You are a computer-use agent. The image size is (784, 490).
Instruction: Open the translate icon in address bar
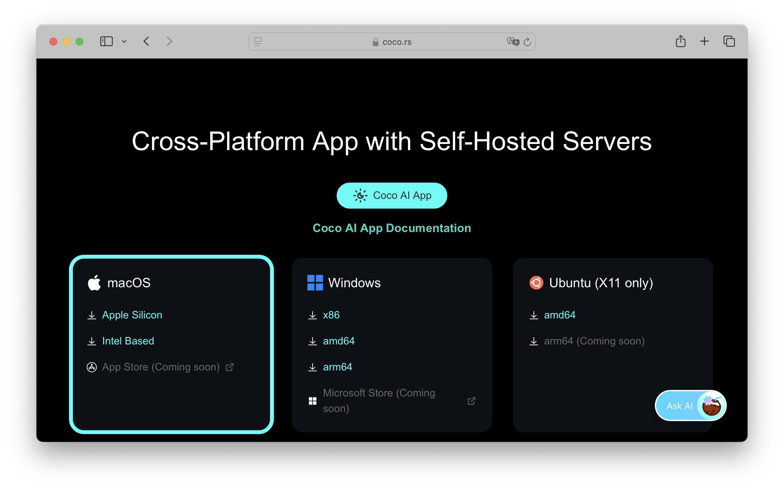(513, 42)
